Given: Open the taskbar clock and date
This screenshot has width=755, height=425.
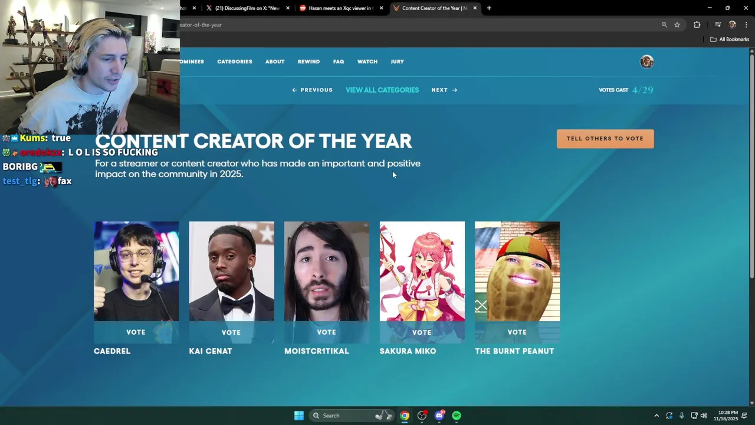Looking at the screenshot, I should [726, 416].
